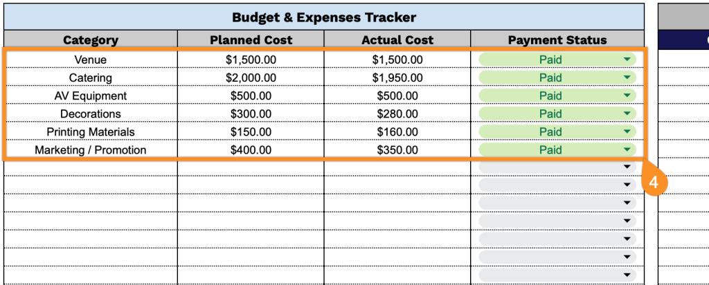Open the Venue payment status dropdown
This screenshot has height=285, width=709.
(627, 59)
